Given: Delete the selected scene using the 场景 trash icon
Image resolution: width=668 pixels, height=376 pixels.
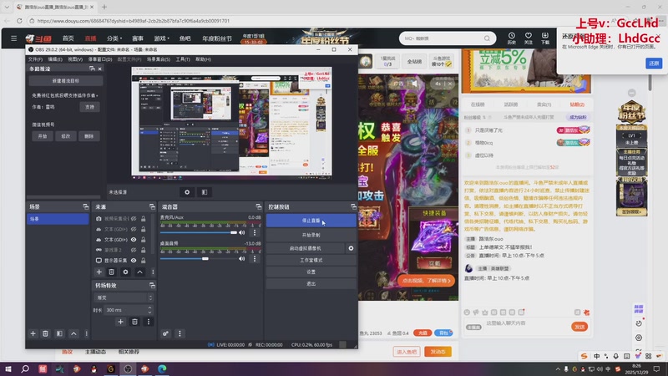Looking at the screenshot, I should click(x=45, y=333).
